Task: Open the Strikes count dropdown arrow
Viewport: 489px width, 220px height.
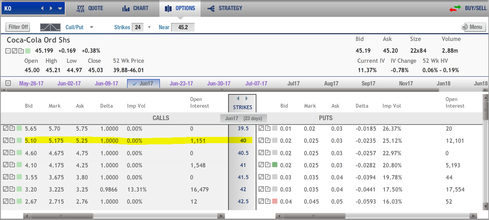Action: (x=149, y=27)
